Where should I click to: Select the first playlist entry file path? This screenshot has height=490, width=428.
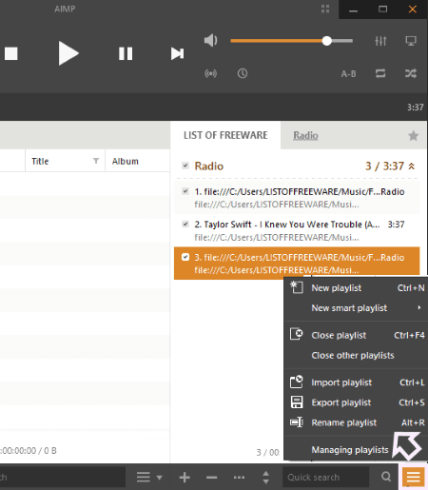point(297,198)
